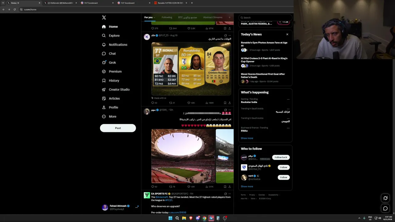Expand the For you timeline dropdown chevron

pyautogui.click(x=154, y=18)
